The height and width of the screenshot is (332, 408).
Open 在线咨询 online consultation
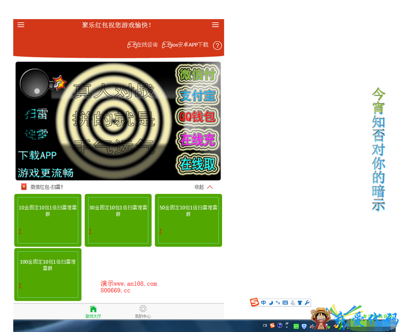click(147, 45)
